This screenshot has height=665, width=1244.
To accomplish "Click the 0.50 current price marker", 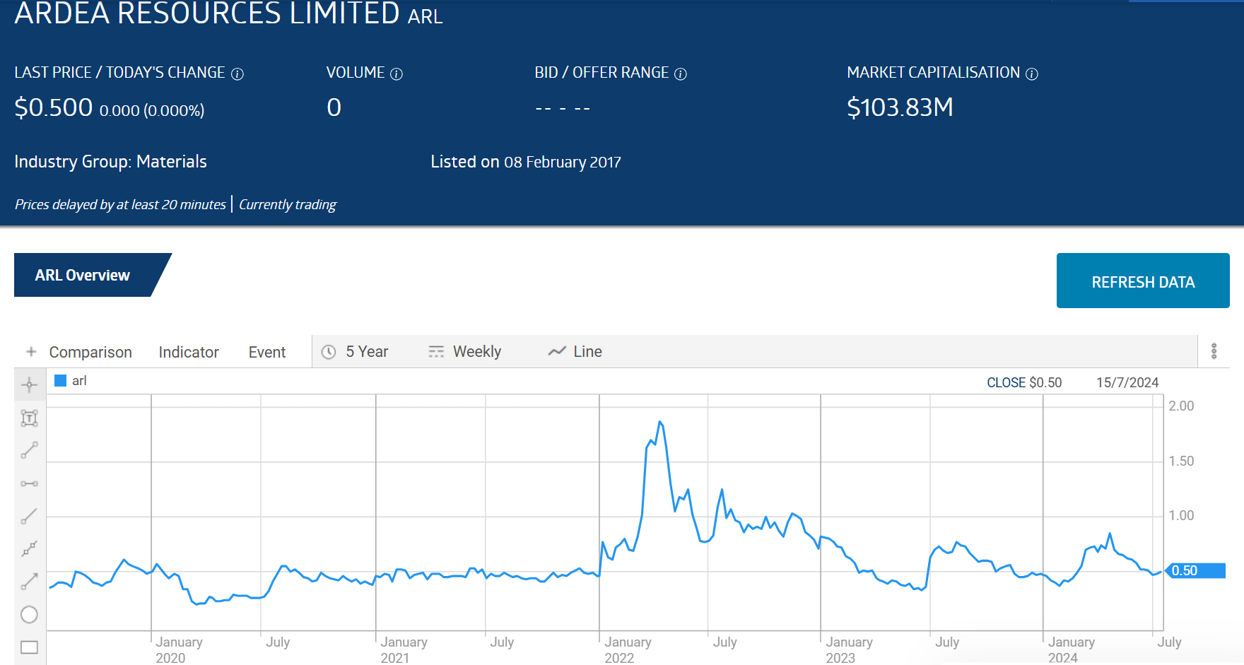I will (x=1195, y=570).
